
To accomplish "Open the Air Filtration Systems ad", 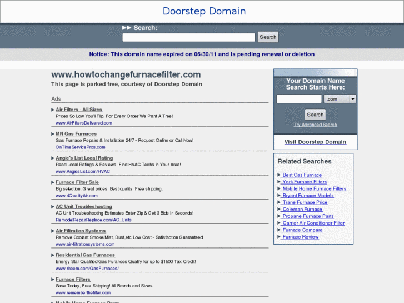I will point(81,231).
